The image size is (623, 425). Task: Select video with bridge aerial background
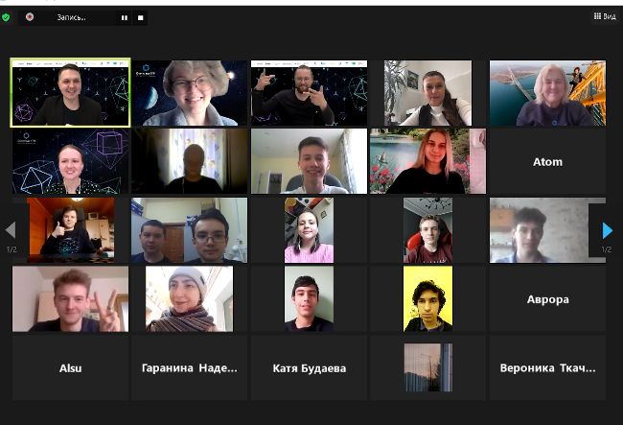[547, 93]
